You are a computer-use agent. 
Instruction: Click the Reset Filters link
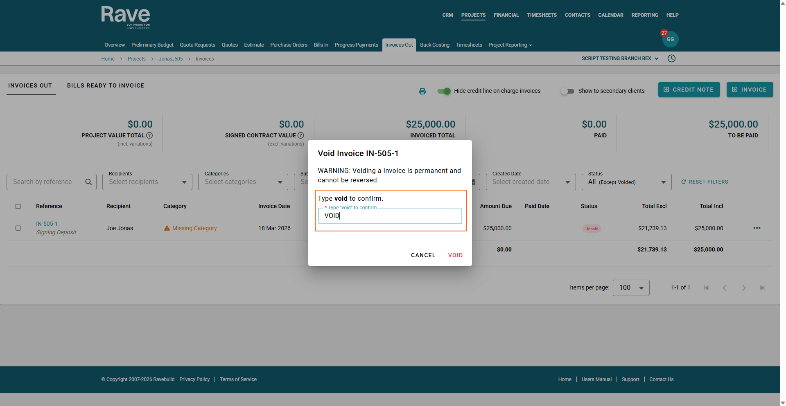[x=705, y=182]
